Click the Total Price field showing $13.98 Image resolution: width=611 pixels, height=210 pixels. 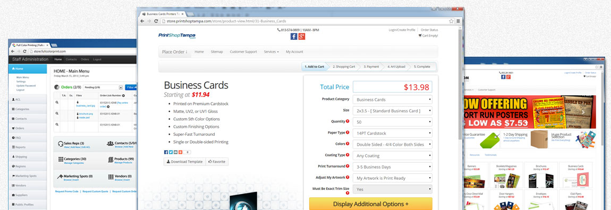393,87
